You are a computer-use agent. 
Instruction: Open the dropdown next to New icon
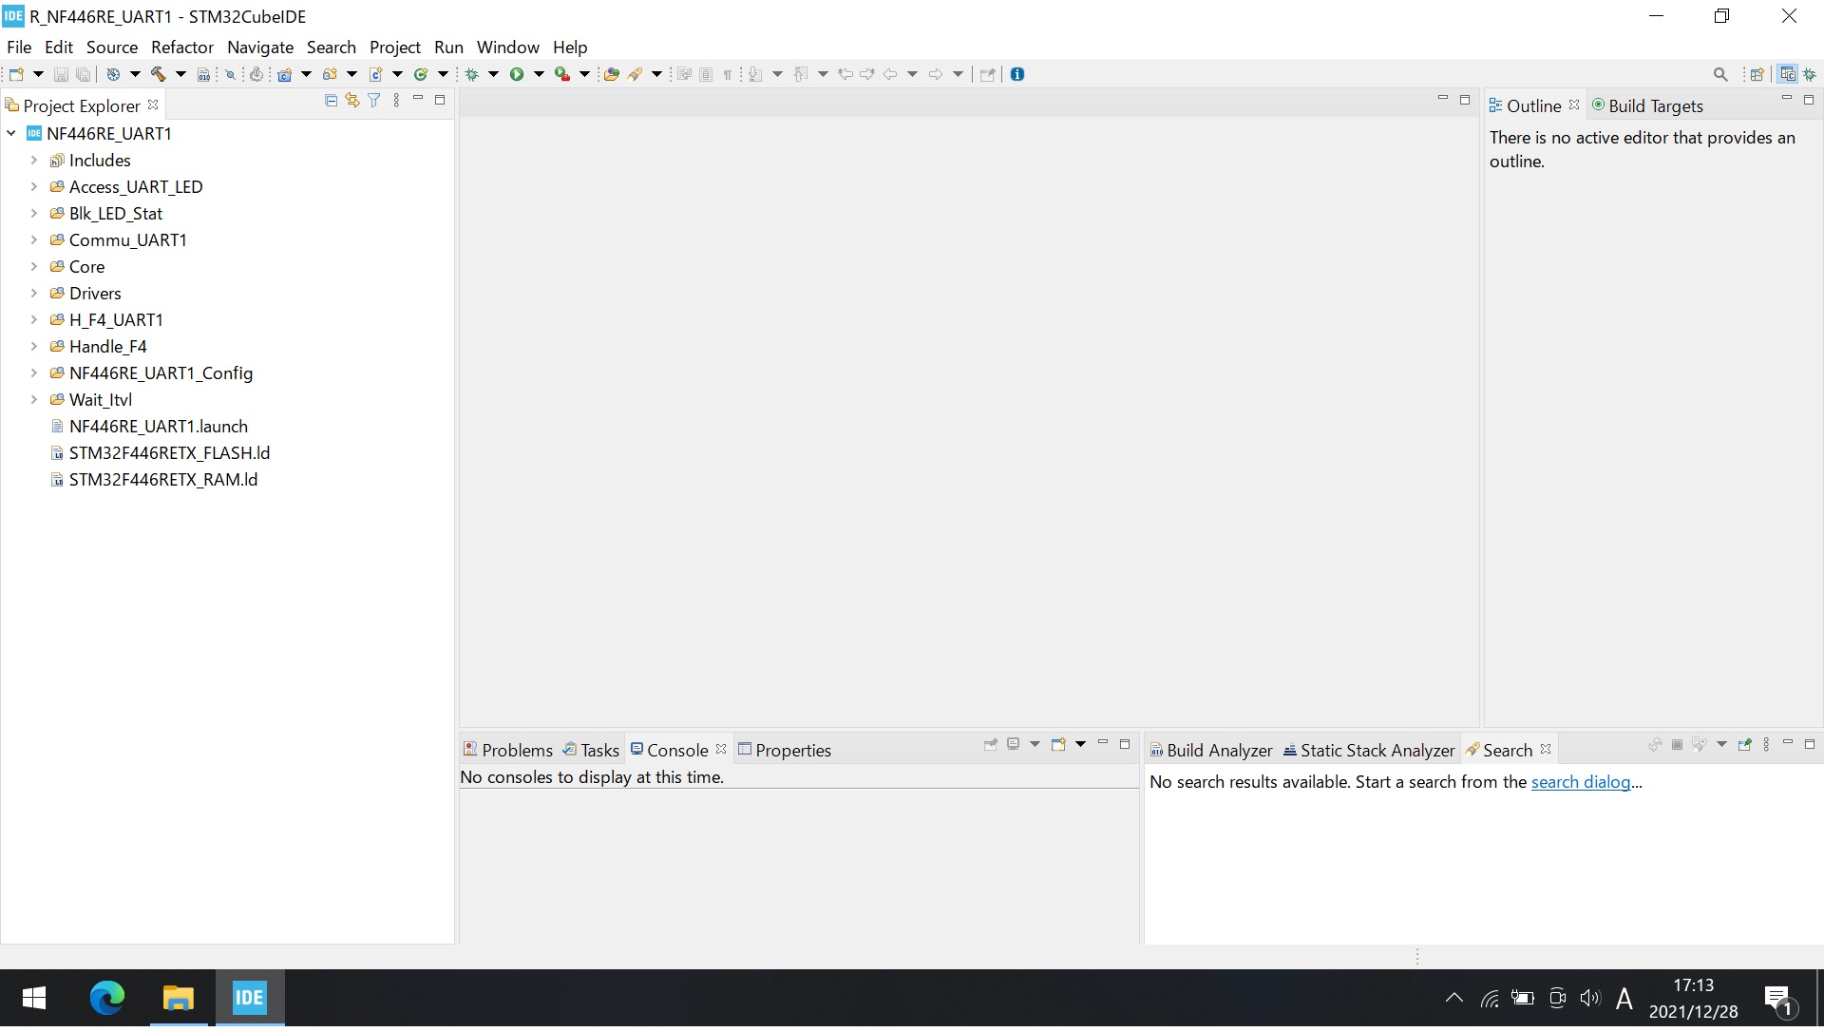coord(38,74)
